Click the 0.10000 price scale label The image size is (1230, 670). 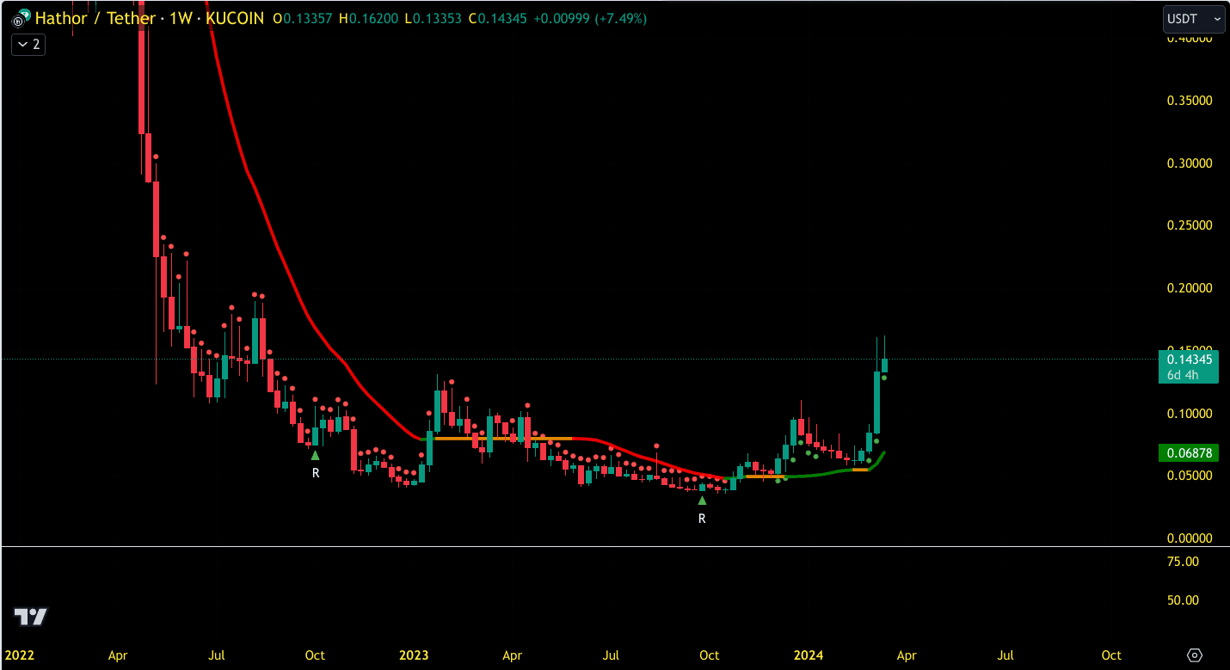click(1190, 414)
